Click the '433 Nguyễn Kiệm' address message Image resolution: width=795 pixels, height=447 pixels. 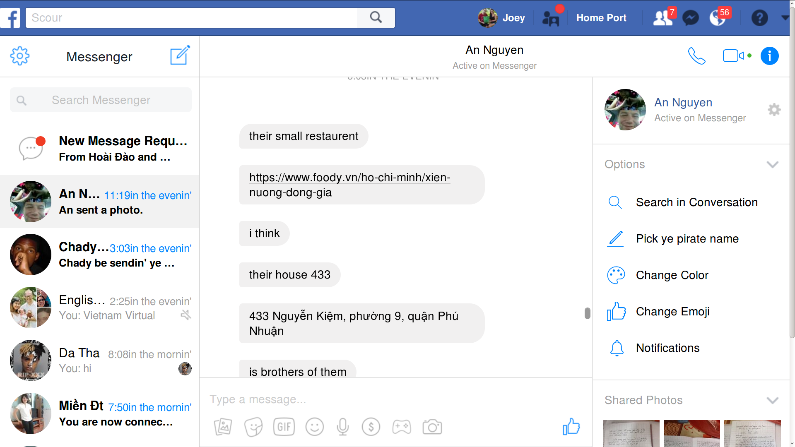[x=361, y=323]
